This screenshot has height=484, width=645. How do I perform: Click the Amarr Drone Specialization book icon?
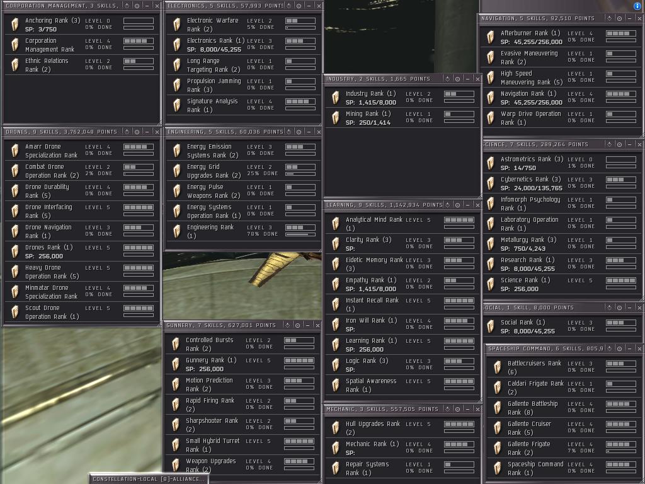tap(15, 151)
